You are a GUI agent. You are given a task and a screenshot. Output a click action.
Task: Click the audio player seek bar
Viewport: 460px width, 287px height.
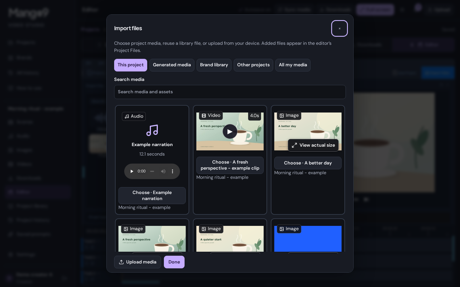pyautogui.click(x=152, y=171)
